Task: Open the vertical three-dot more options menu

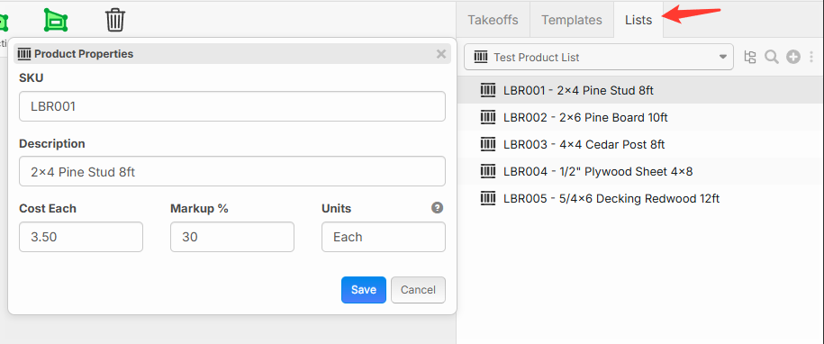Action: [811, 57]
